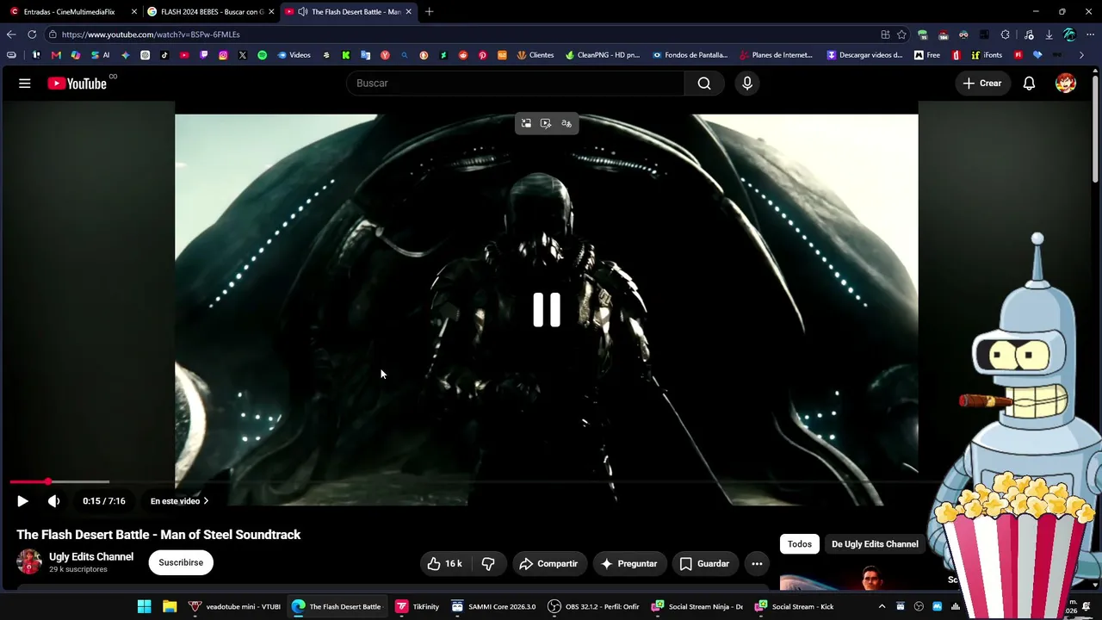Open the YouTube account avatar menu
Image resolution: width=1102 pixels, height=620 pixels.
point(1066,84)
